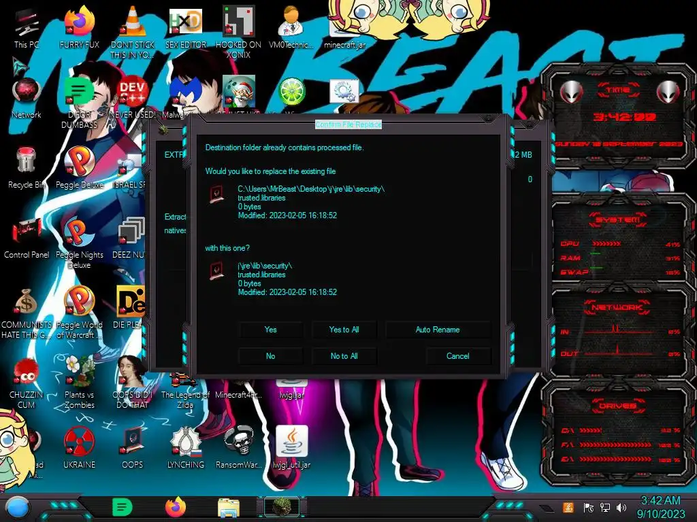Screen dimensions: 697x522
Task: Click the existing file's red laptop icon
Action: [216, 194]
